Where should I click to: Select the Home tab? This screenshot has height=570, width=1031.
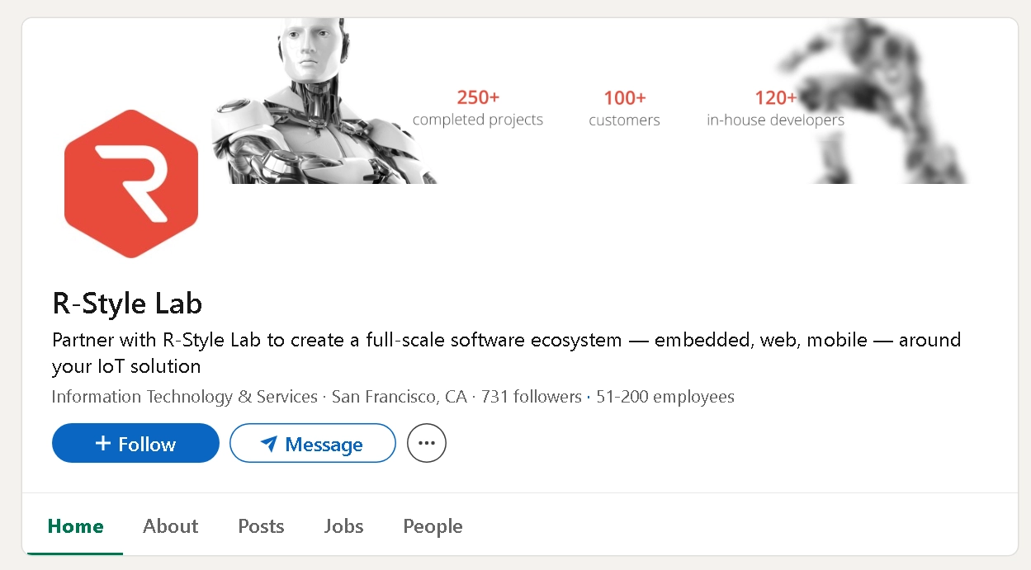point(76,526)
